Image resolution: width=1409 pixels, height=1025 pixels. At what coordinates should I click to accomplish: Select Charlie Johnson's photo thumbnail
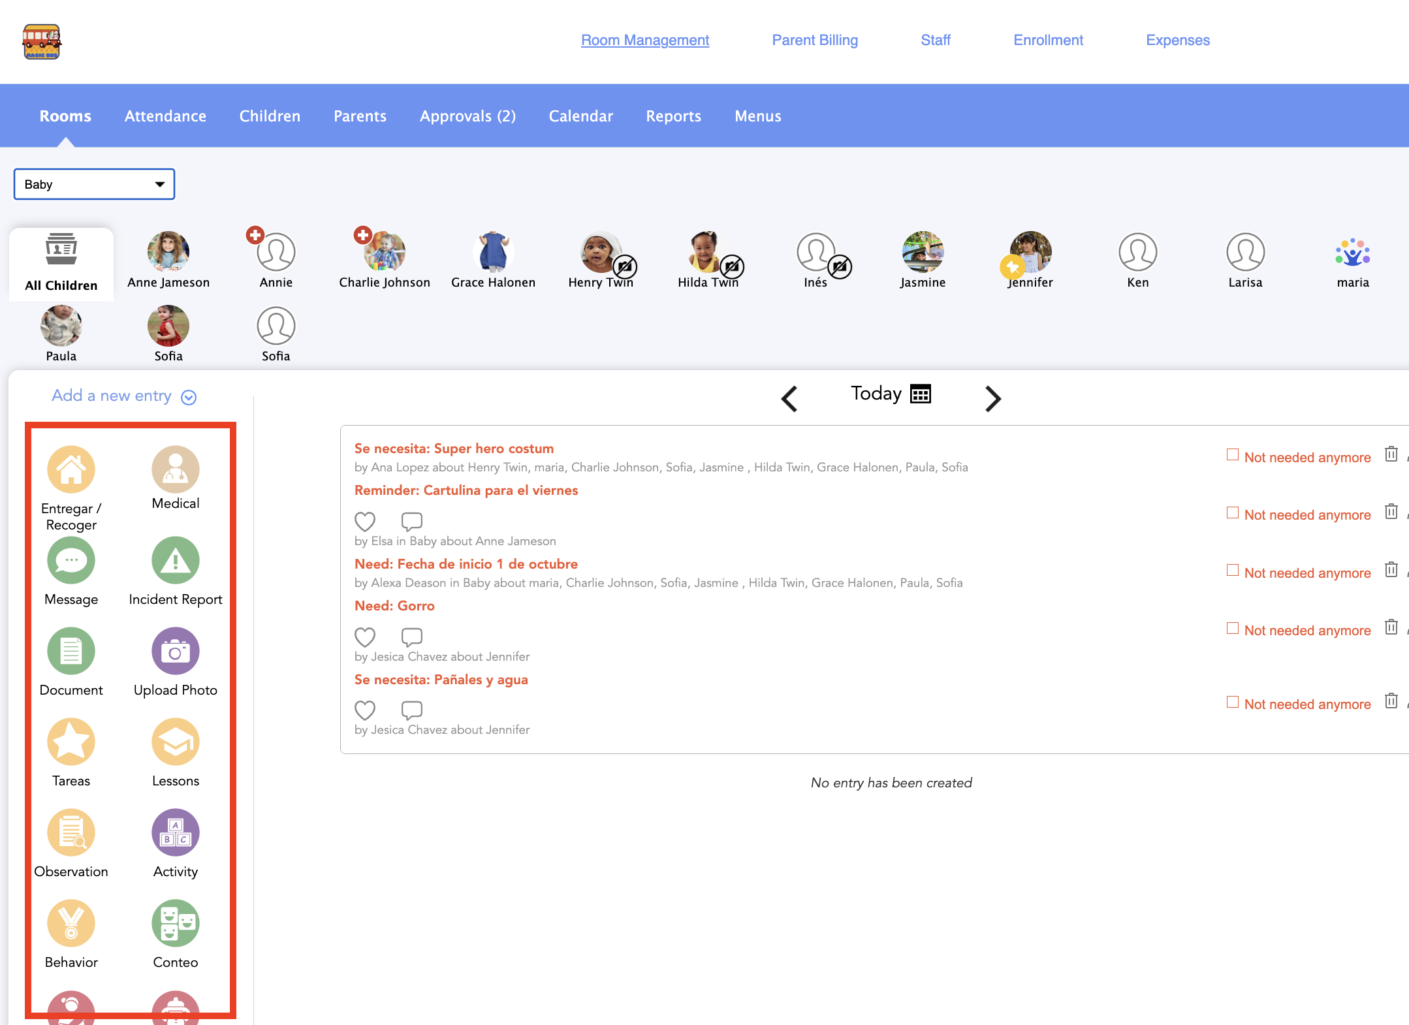click(385, 253)
